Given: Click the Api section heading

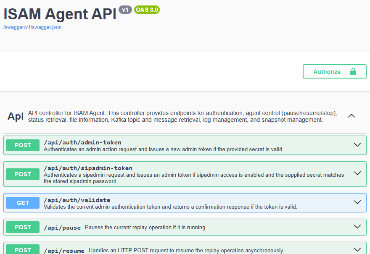Looking at the screenshot, I should coord(16,116).
